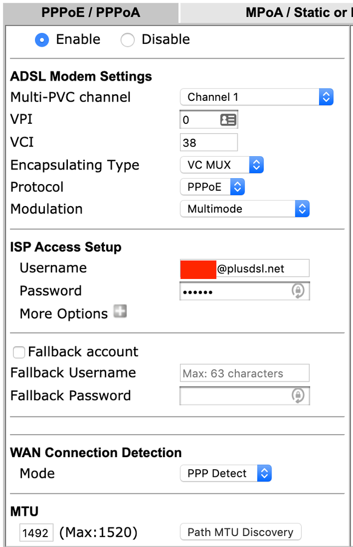
Task: Open the WAN detection Mode dropdown
Action: (225, 474)
